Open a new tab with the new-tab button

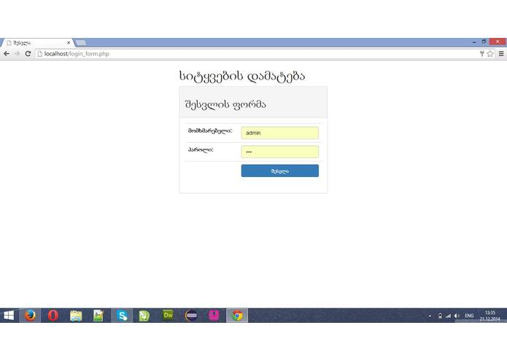tap(80, 42)
